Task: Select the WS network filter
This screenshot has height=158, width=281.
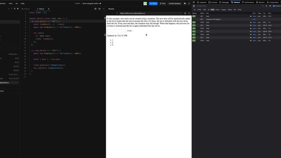Action: point(235,10)
